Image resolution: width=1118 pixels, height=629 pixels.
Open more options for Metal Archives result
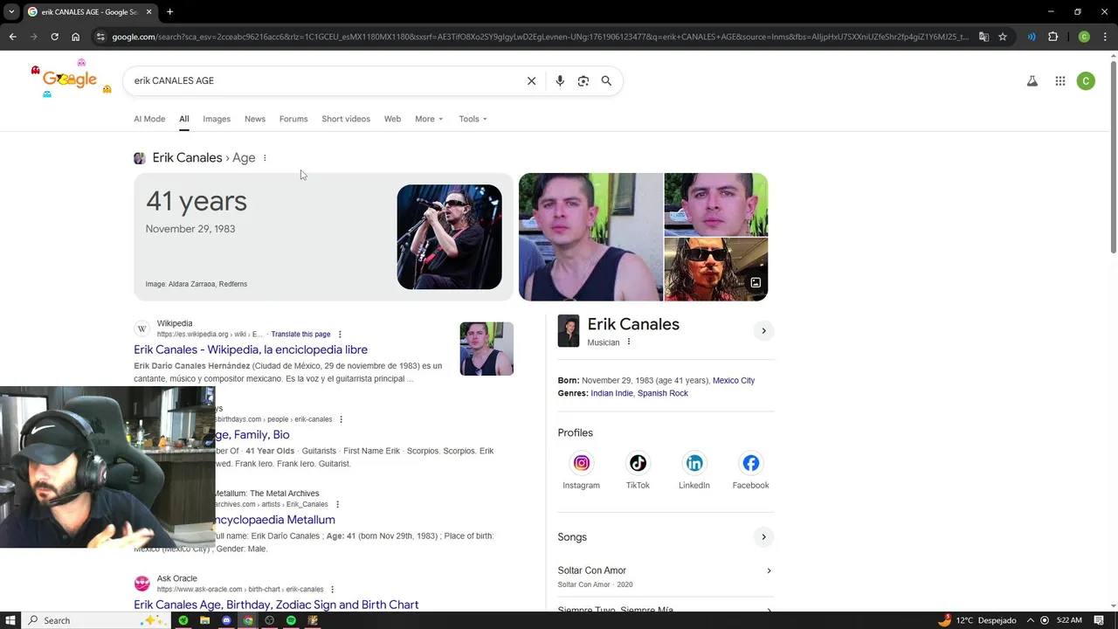click(x=337, y=504)
